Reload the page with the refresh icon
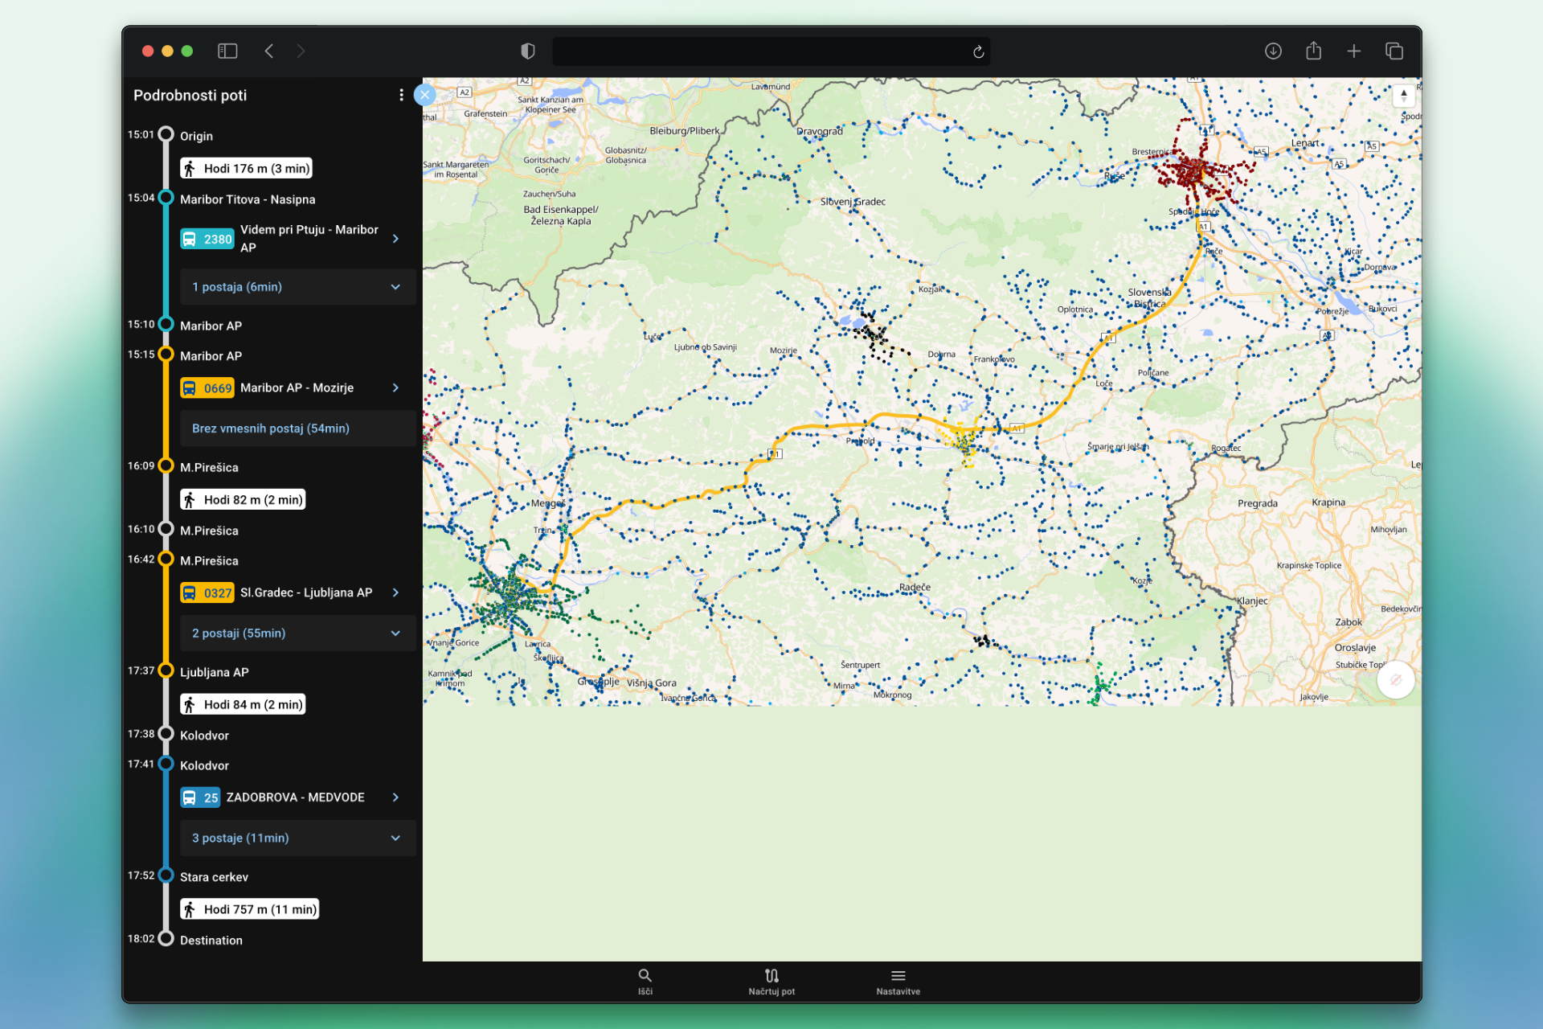The image size is (1543, 1029). click(978, 52)
